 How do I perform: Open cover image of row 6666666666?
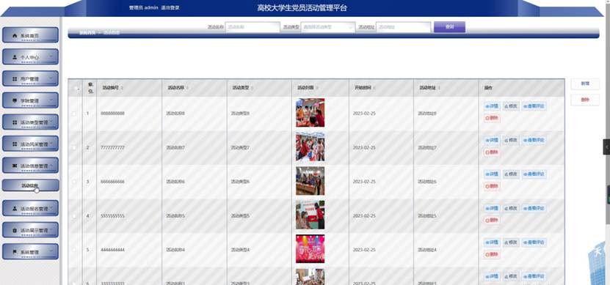[310, 181]
